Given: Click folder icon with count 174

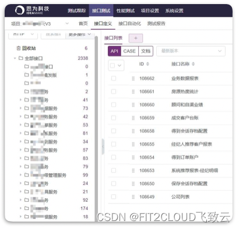Looking at the screenshot, I should click(x=27, y=208).
